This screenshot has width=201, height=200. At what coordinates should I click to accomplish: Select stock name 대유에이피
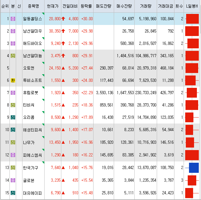32,193
